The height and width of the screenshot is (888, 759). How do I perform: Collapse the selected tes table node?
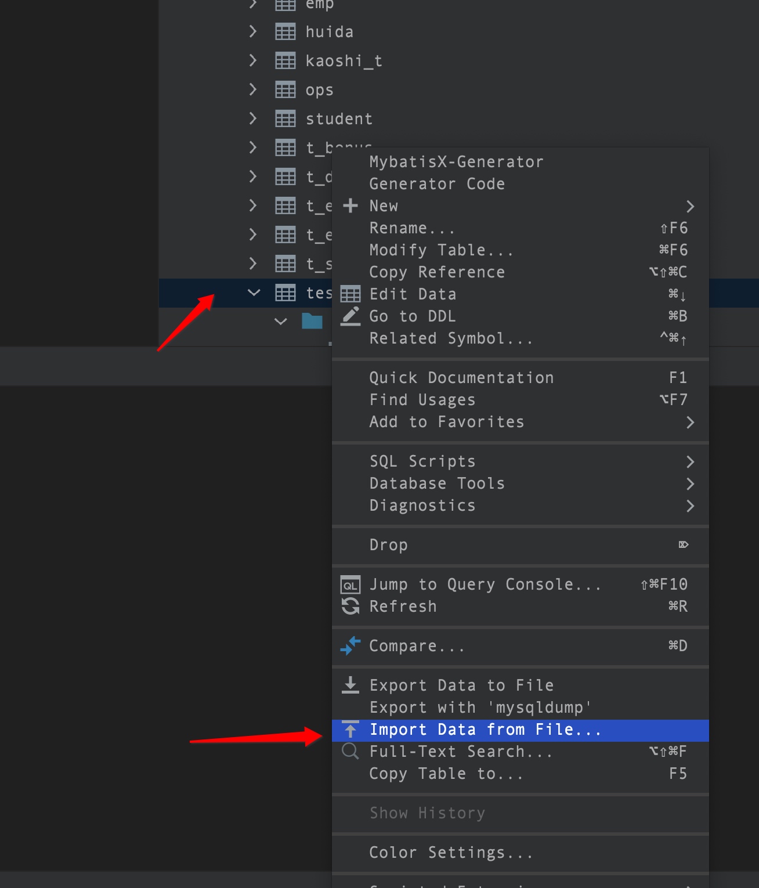(254, 293)
